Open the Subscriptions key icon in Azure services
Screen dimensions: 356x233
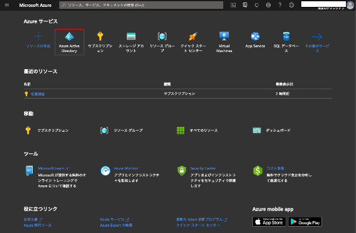click(100, 36)
